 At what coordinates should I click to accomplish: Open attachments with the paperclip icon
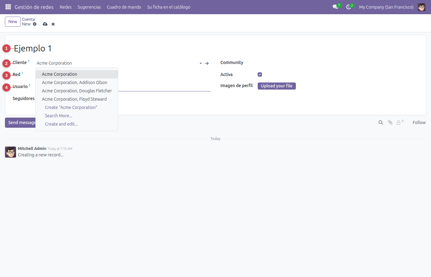[390, 122]
